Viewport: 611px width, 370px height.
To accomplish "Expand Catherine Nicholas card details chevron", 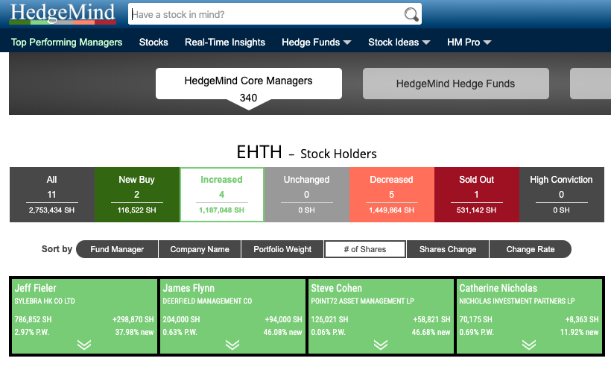I will click(x=529, y=345).
